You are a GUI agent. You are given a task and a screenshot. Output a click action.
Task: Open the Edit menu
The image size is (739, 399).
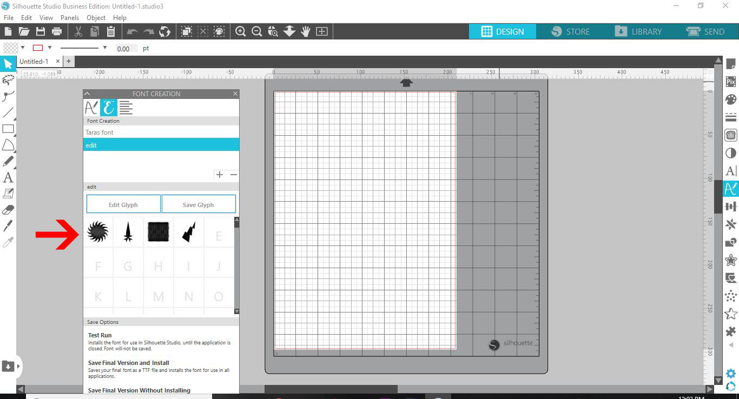tap(27, 17)
